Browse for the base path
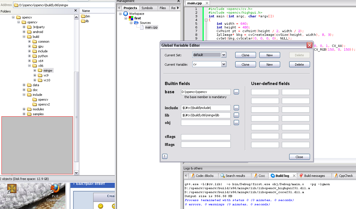356x209 pixels. pyautogui.click(x=236, y=92)
